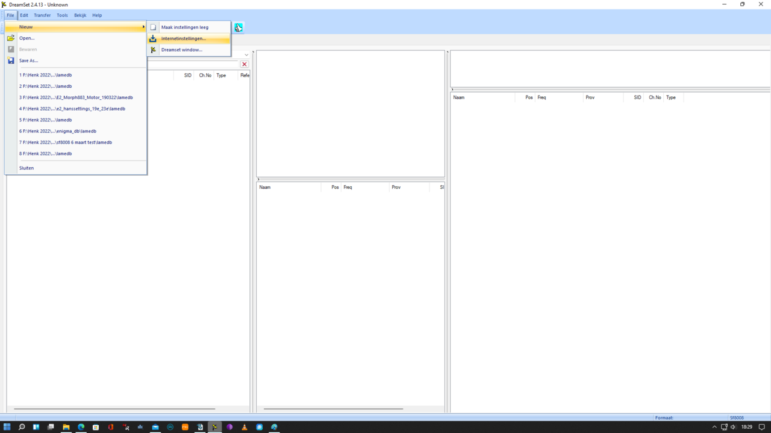
Task: Click the speaker volume icon in system tray
Action: coord(733,427)
